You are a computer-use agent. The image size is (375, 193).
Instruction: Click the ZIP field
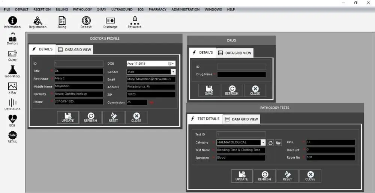(x=151, y=95)
